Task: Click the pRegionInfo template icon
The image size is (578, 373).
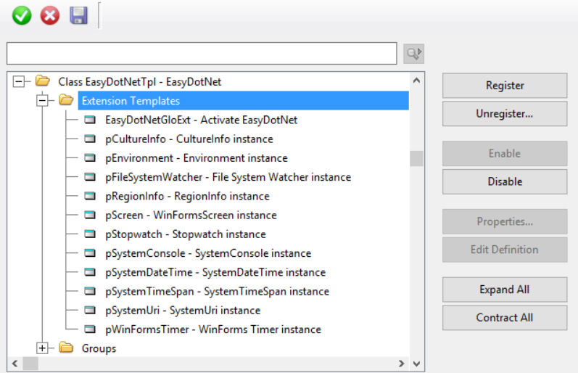Action: (x=90, y=196)
